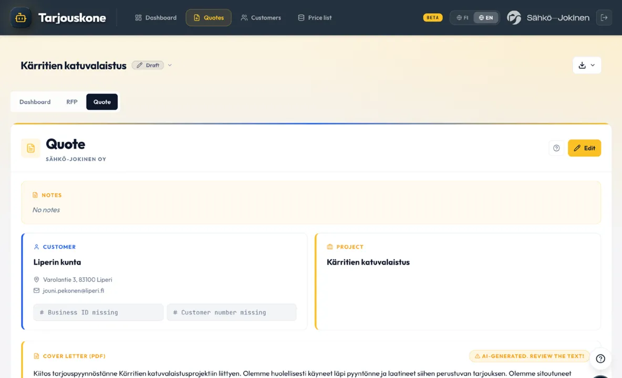Screen dimensions: 622x378
Task: Open the Price list page
Action: (315, 18)
